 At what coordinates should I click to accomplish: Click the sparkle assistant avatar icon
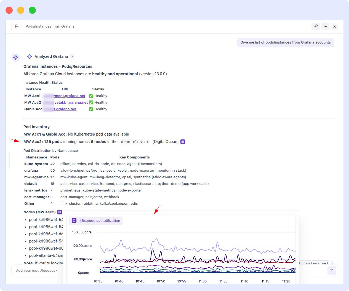(16, 57)
